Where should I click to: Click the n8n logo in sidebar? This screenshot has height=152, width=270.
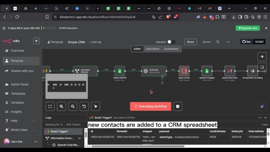11,41
